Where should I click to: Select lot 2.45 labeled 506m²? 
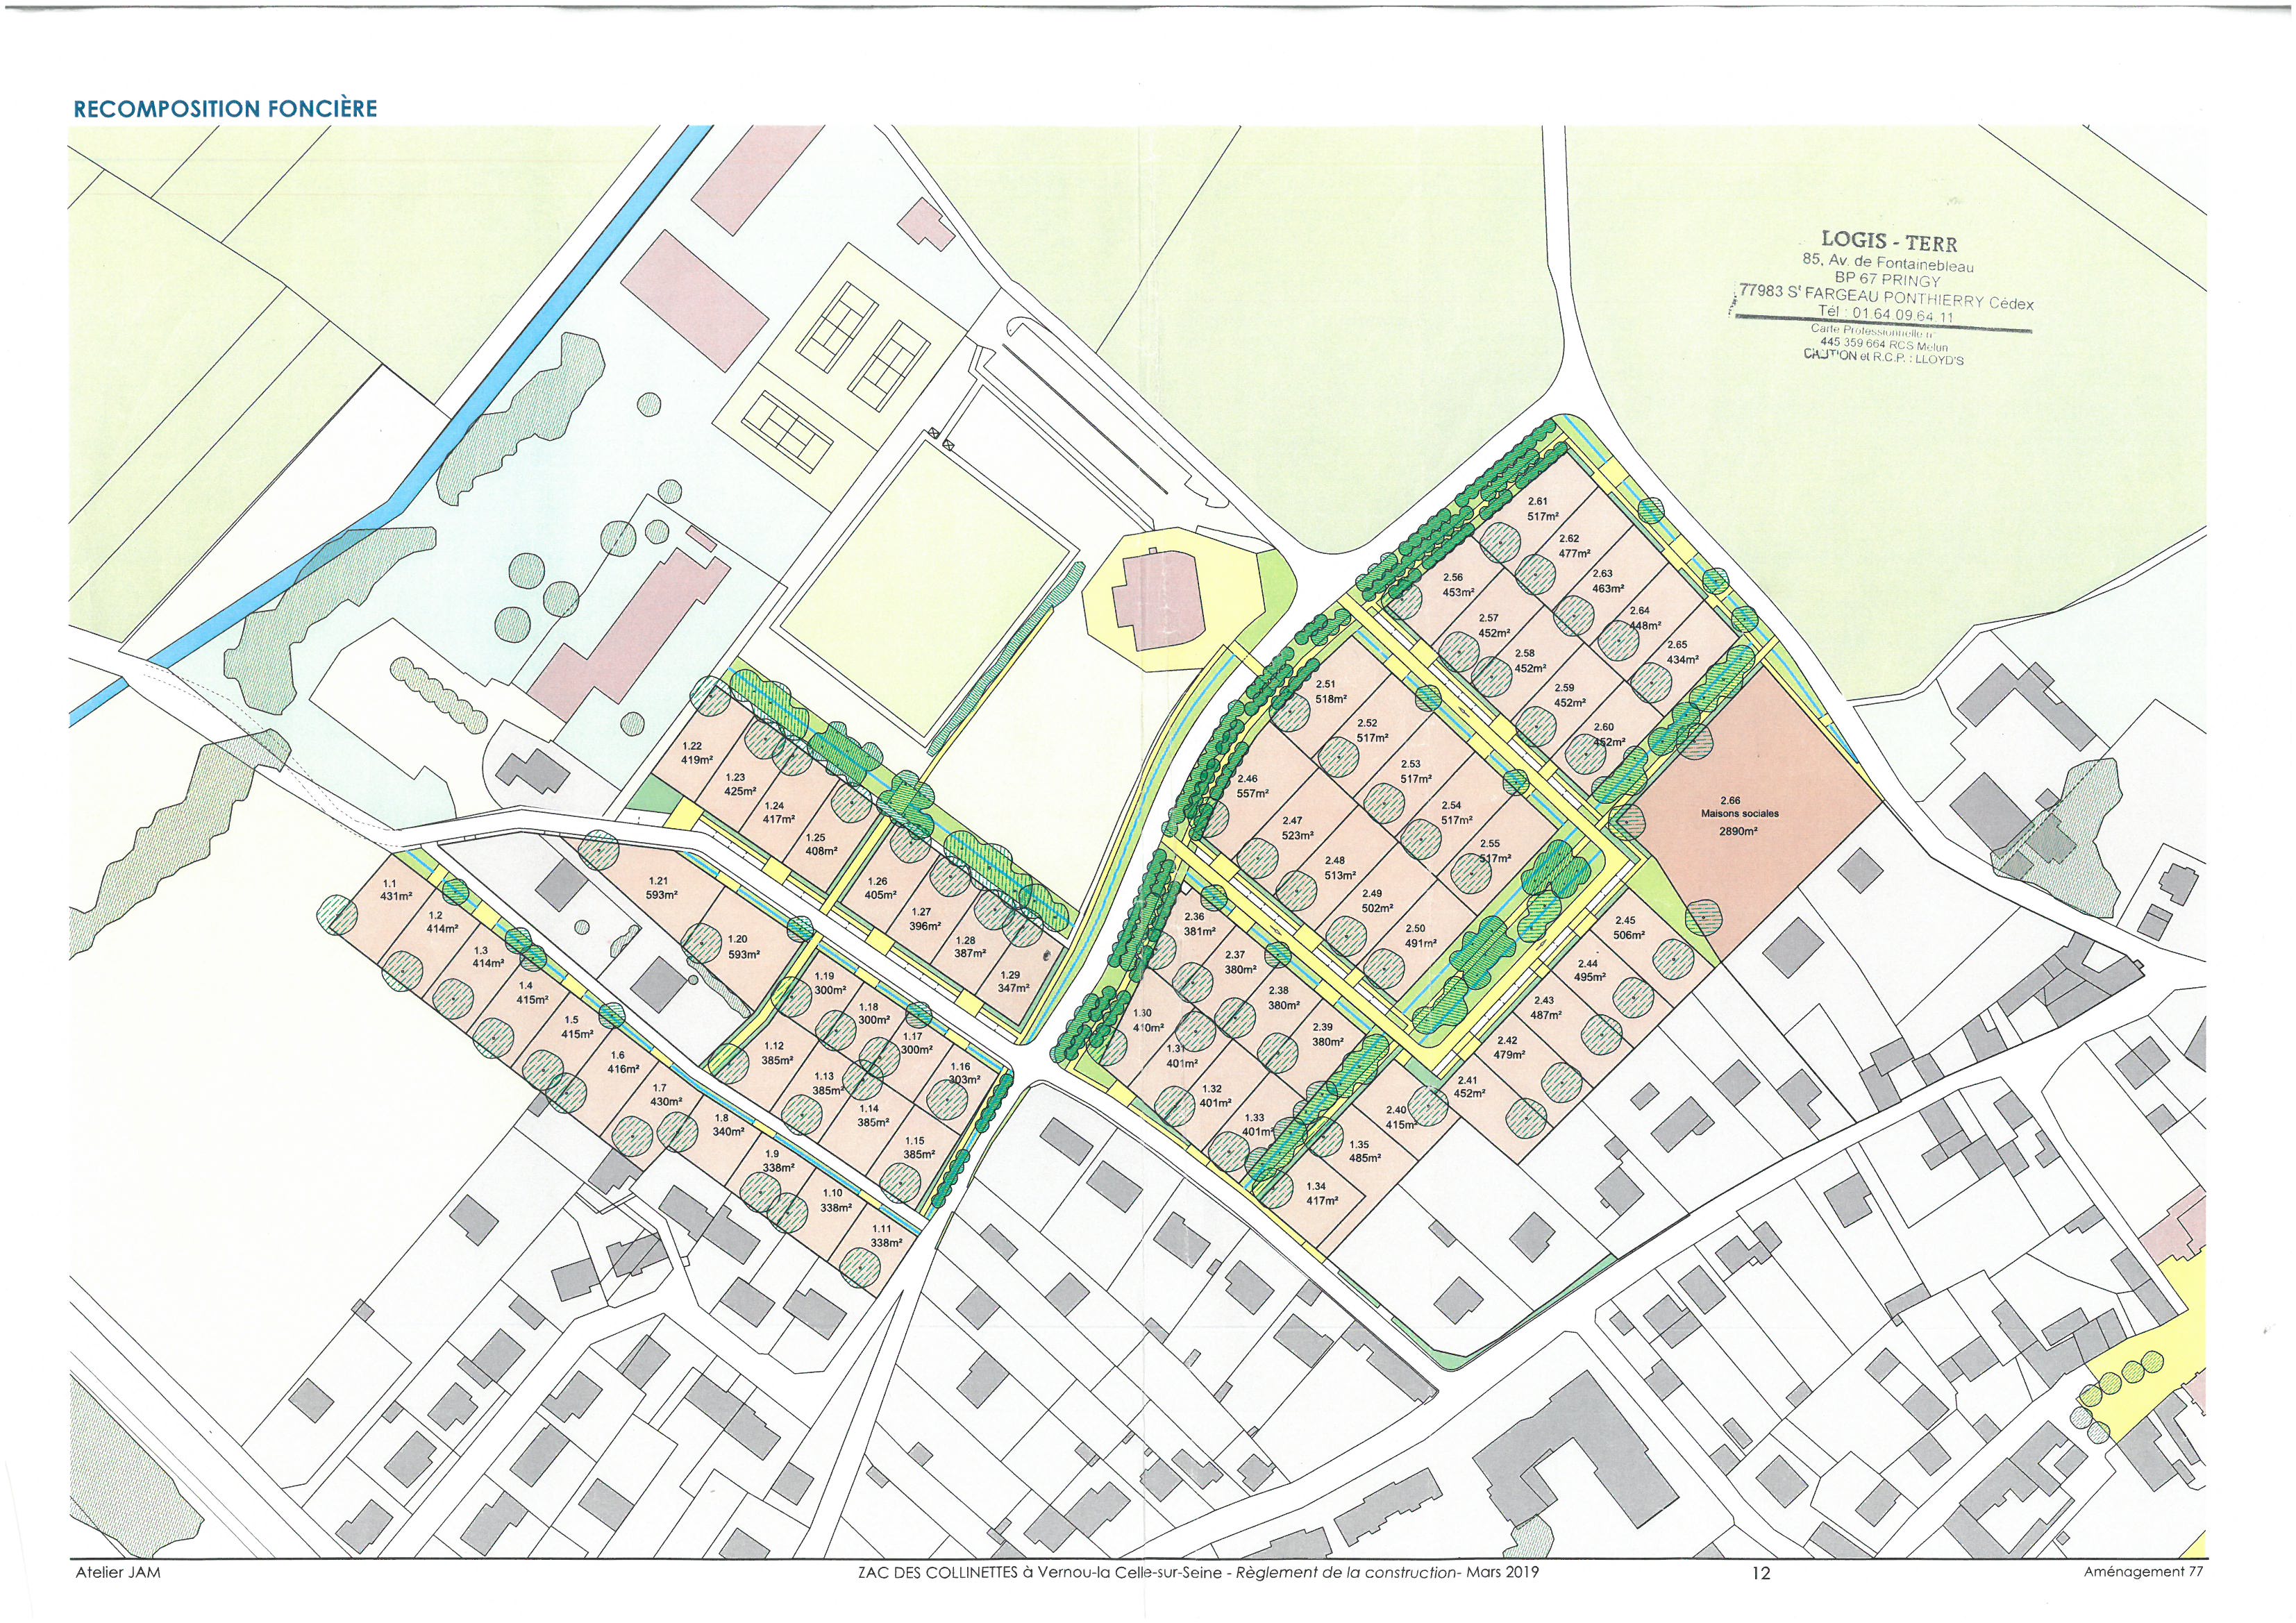coord(1628,928)
